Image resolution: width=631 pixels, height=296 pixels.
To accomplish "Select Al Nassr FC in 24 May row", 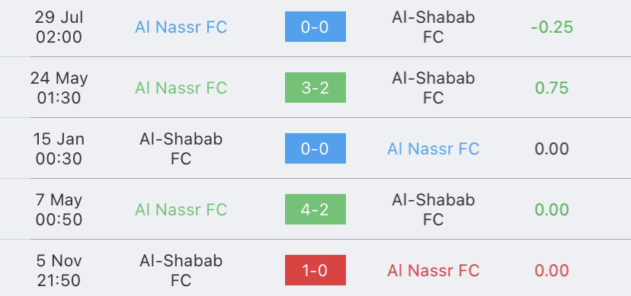I will click(x=181, y=88).
